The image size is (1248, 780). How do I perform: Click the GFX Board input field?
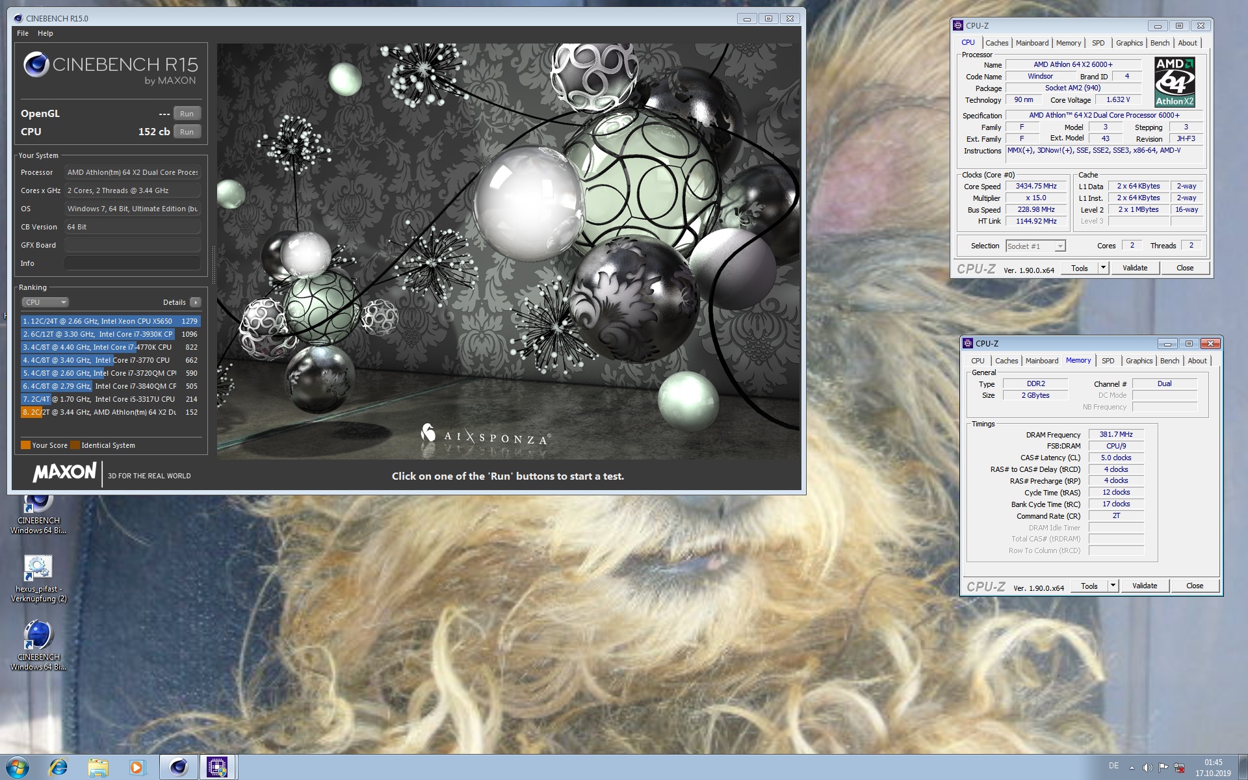point(133,245)
